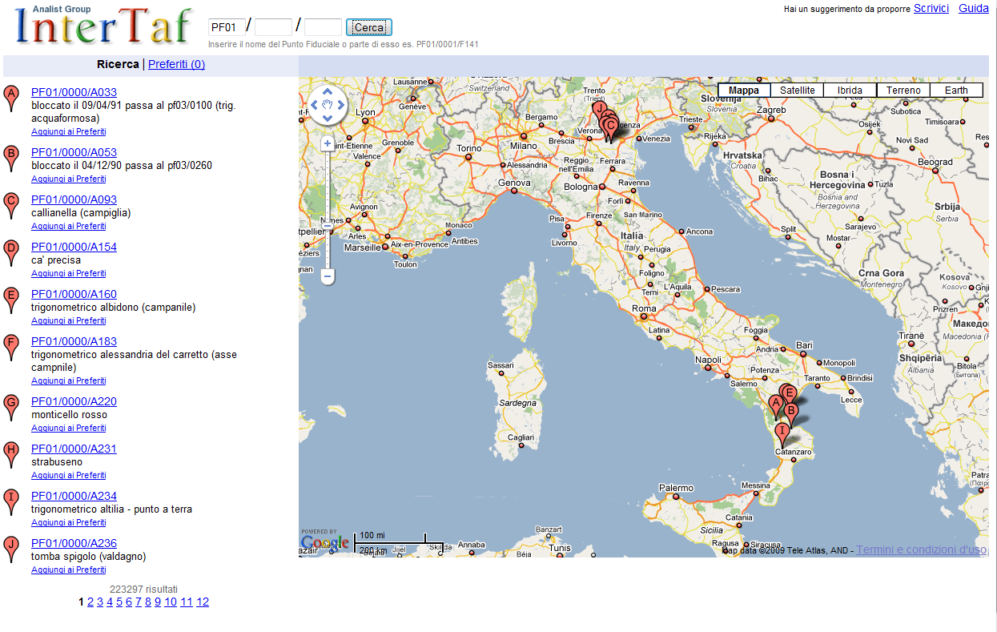Click the red marker D beside PF01/0000/A154

[x=11, y=253]
